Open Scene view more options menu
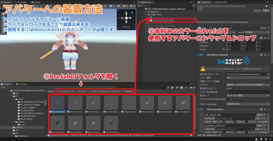This screenshot has height=141, width=273. coord(134,2)
